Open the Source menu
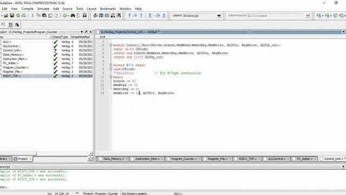Image resolution: width=346 pixels, height=195 pixels. 67,9
